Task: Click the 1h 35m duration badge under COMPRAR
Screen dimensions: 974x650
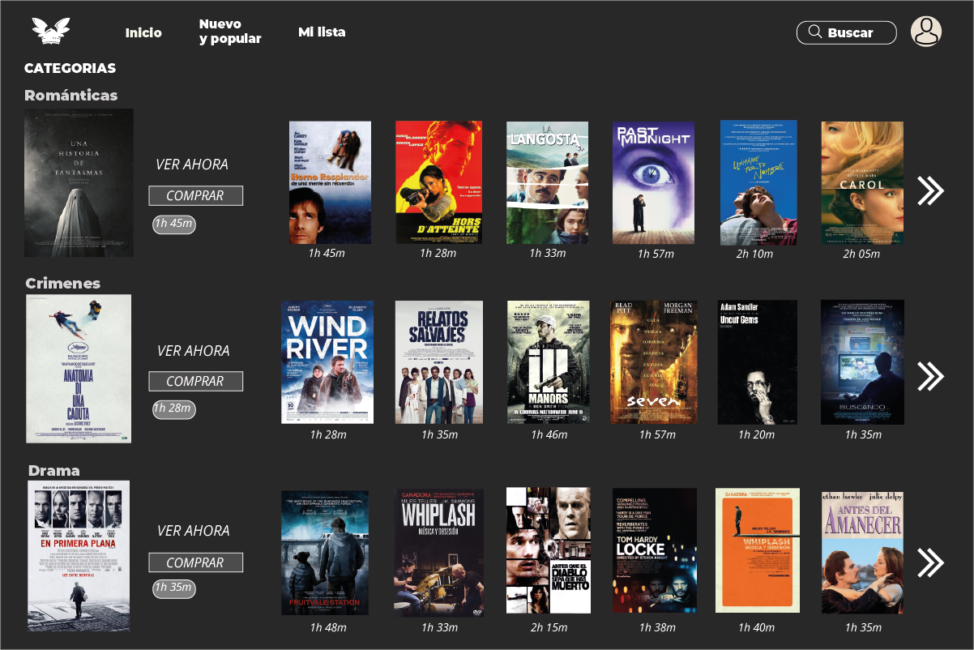Action: point(174,588)
